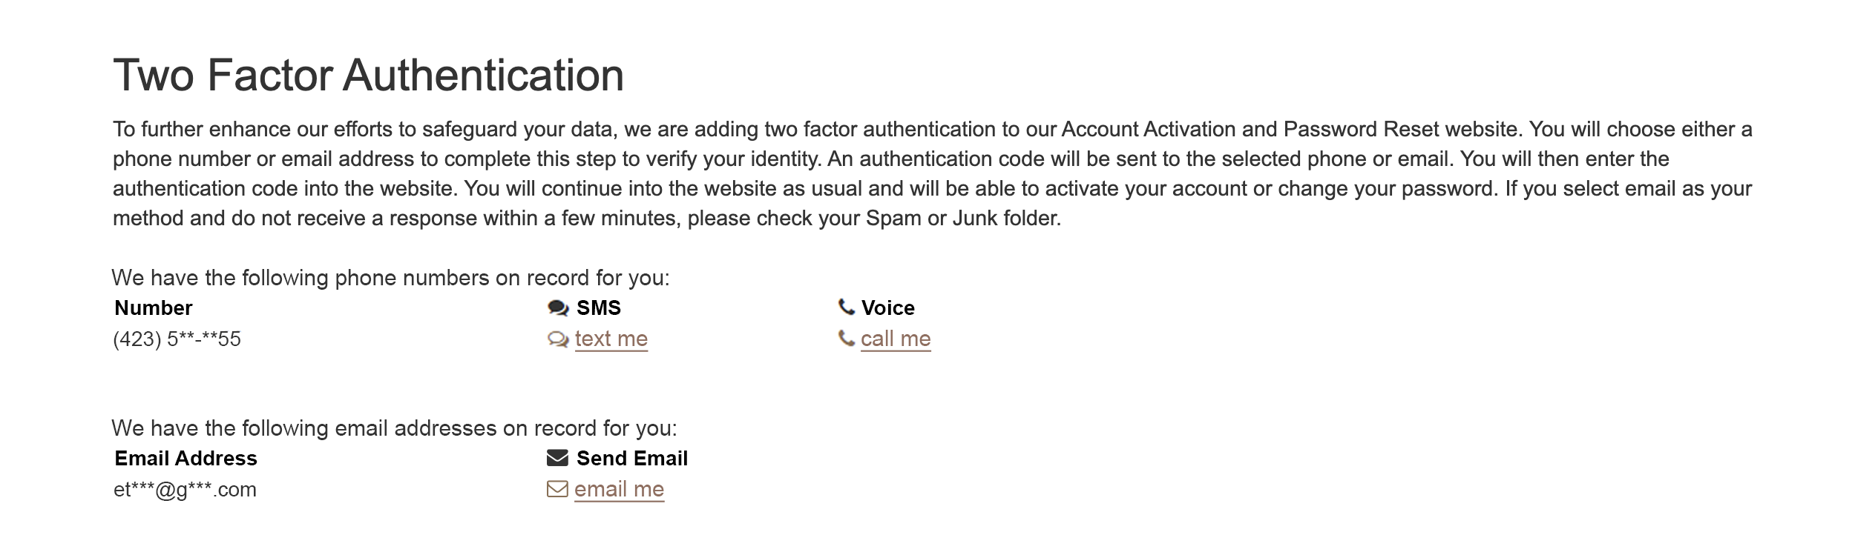Click the solid envelope icon beside Send Email
Image resolution: width=1855 pixels, height=555 pixels.
click(557, 458)
